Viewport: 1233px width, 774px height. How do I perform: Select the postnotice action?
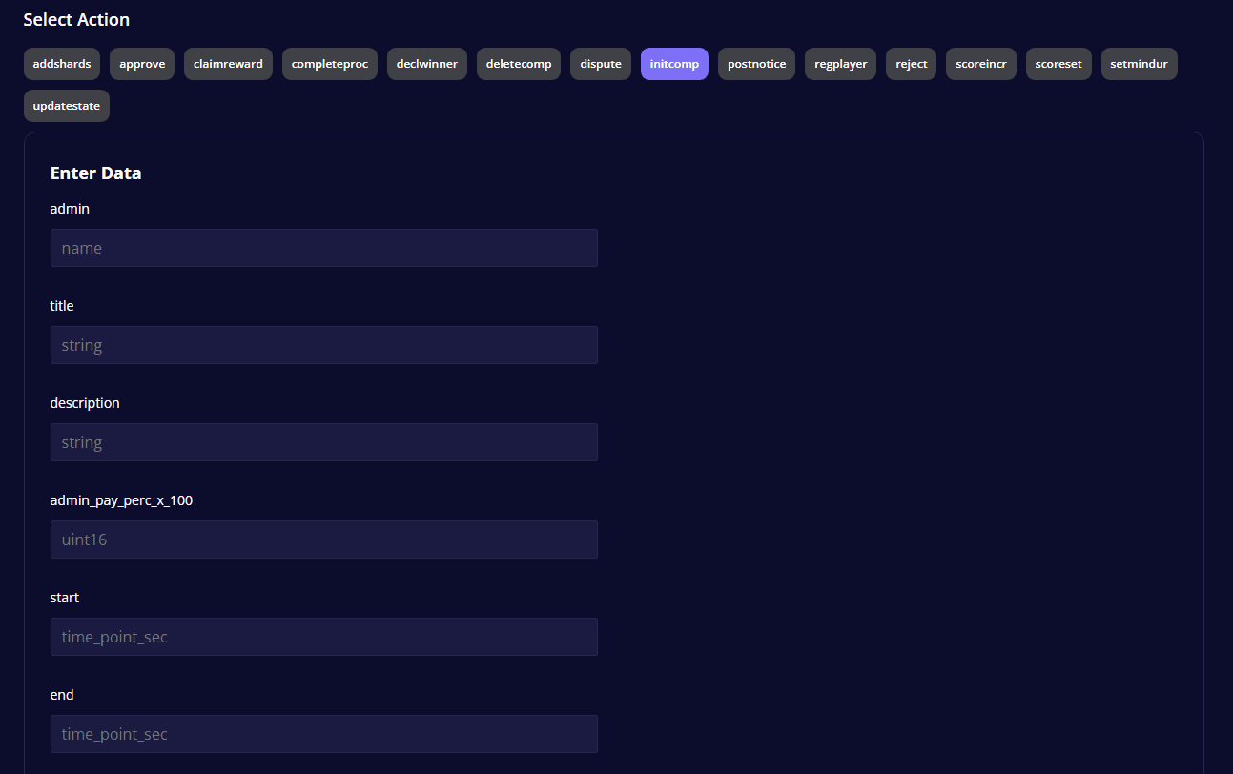click(756, 64)
